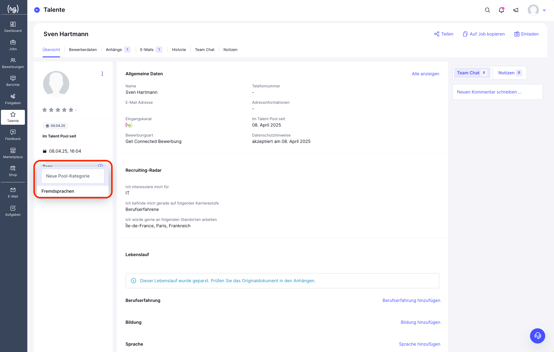
Task: Rate candidate with the first star
Action: click(x=45, y=110)
